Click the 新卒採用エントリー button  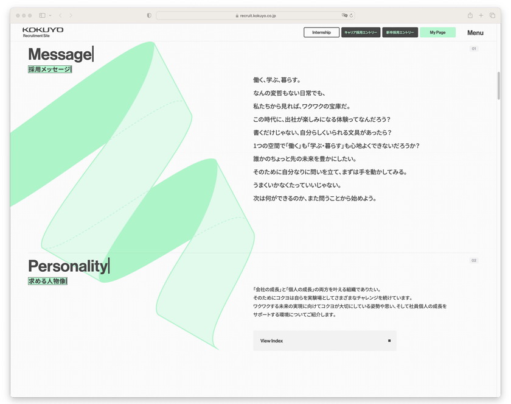point(400,32)
